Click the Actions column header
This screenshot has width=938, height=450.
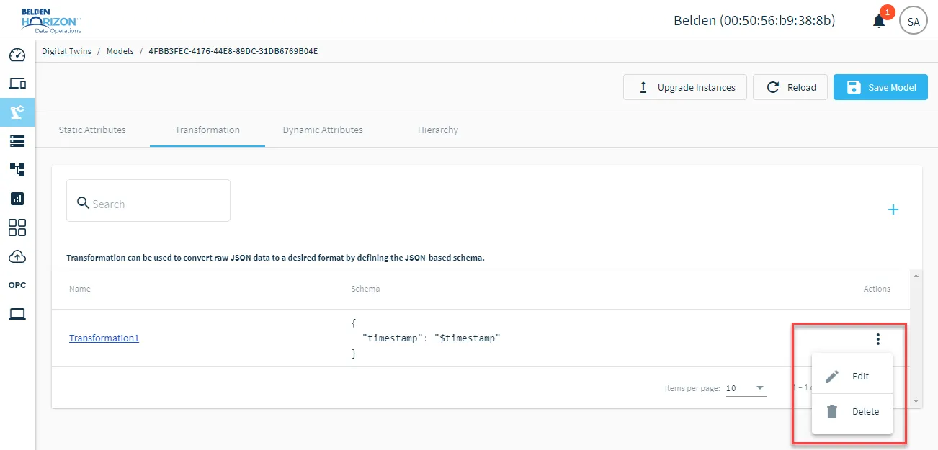(877, 289)
